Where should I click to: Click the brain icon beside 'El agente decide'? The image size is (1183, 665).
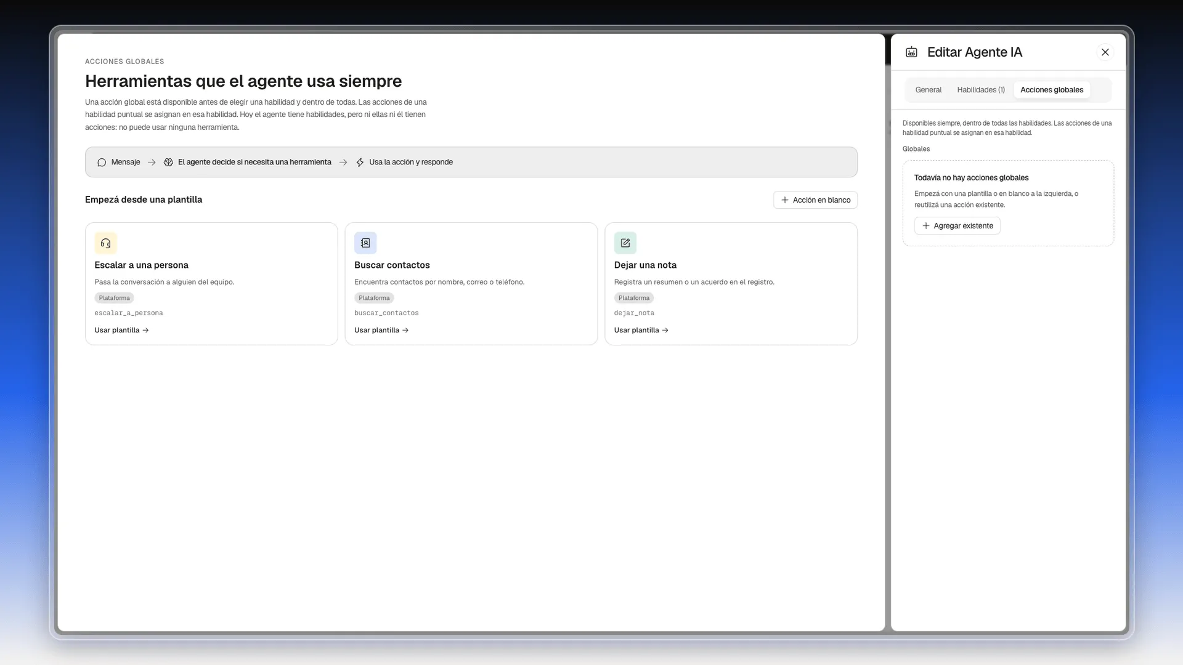[168, 163]
